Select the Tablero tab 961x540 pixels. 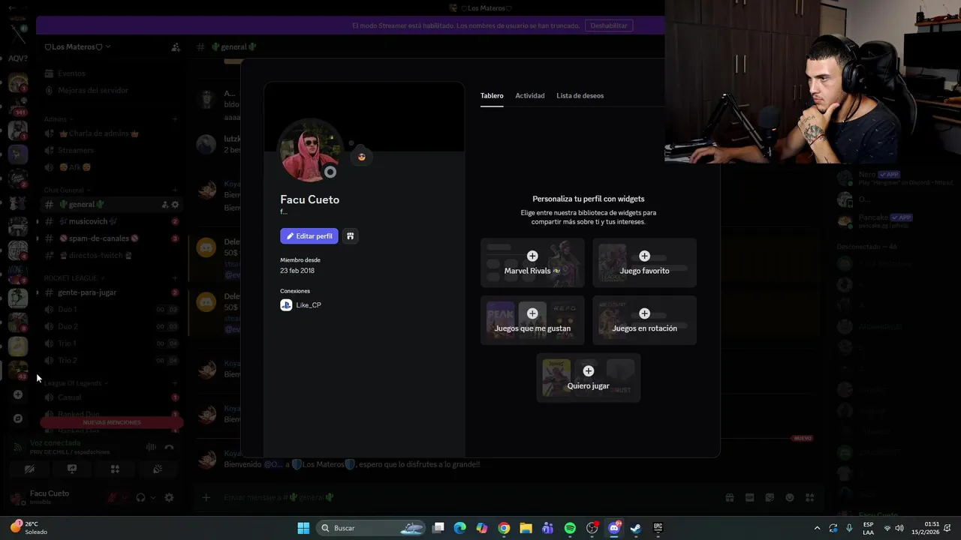pyautogui.click(x=492, y=96)
